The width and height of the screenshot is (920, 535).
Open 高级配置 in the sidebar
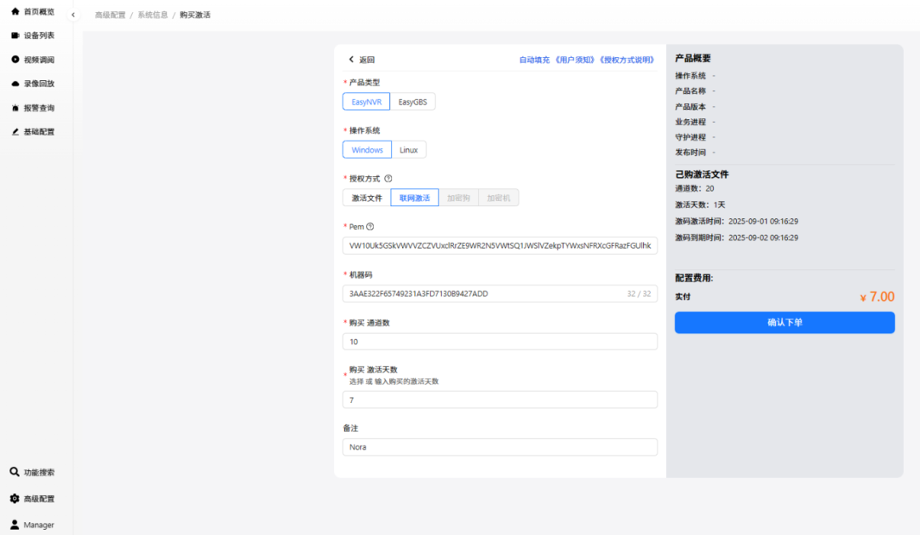point(37,498)
